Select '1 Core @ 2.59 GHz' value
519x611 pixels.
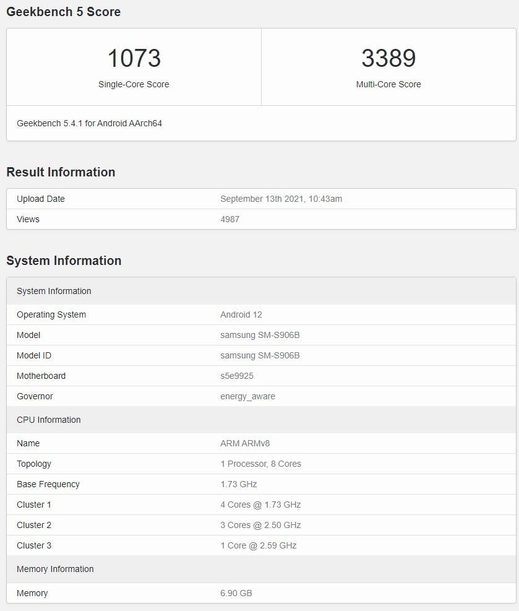tap(259, 545)
